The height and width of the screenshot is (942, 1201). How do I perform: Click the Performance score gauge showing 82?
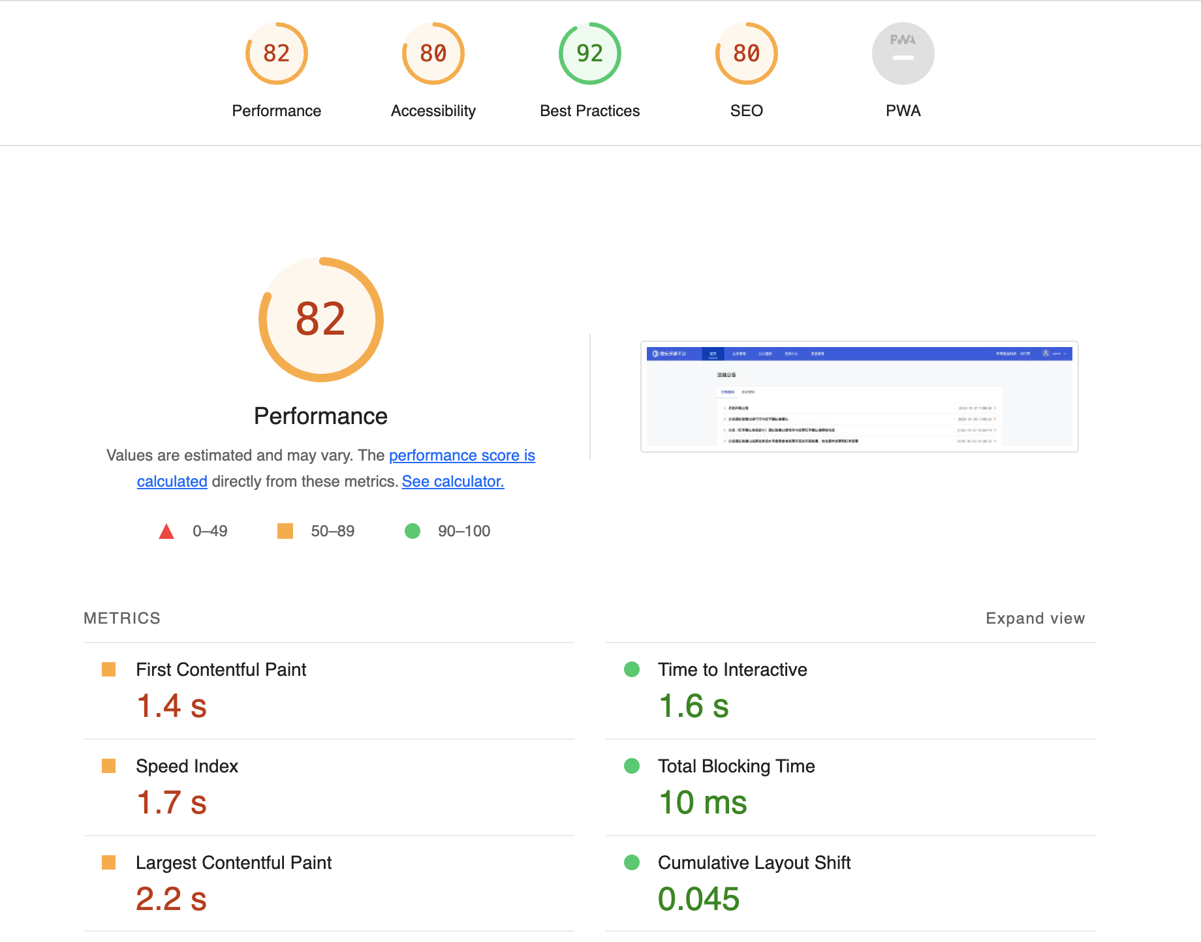click(276, 53)
